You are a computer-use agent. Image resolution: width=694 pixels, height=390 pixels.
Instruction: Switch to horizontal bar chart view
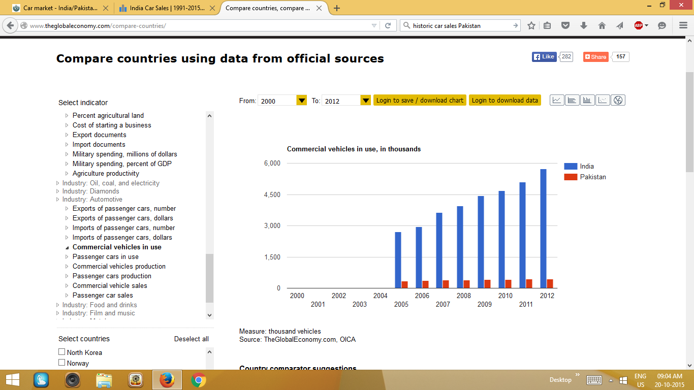[x=572, y=100]
